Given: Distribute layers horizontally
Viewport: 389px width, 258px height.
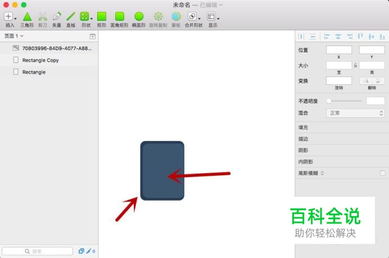Looking at the screenshot, I should click(x=301, y=37).
